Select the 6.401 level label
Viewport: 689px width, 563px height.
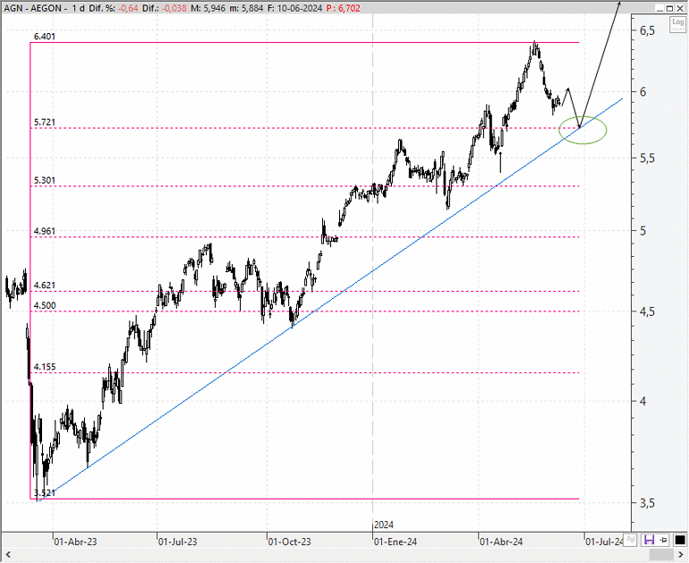[45, 37]
